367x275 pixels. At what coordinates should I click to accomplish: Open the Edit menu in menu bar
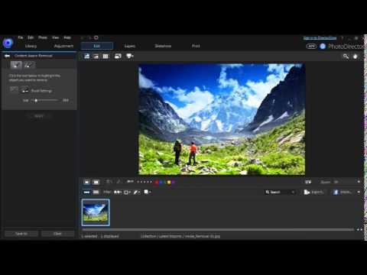[x=31, y=37]
